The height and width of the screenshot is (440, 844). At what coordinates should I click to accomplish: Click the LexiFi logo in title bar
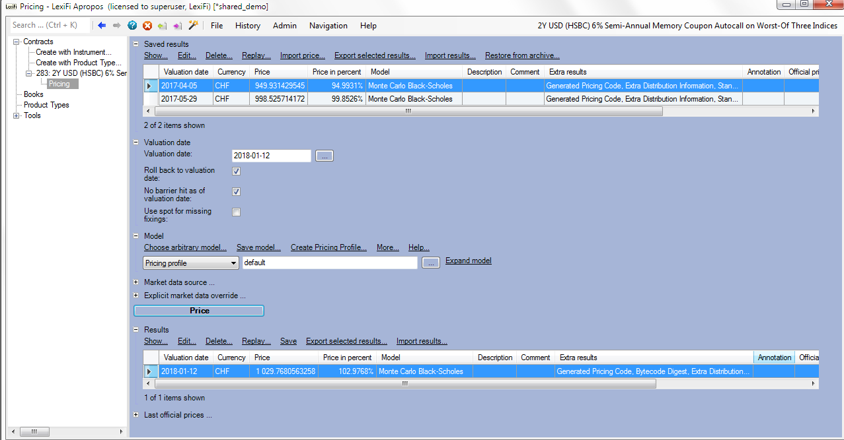11,7
